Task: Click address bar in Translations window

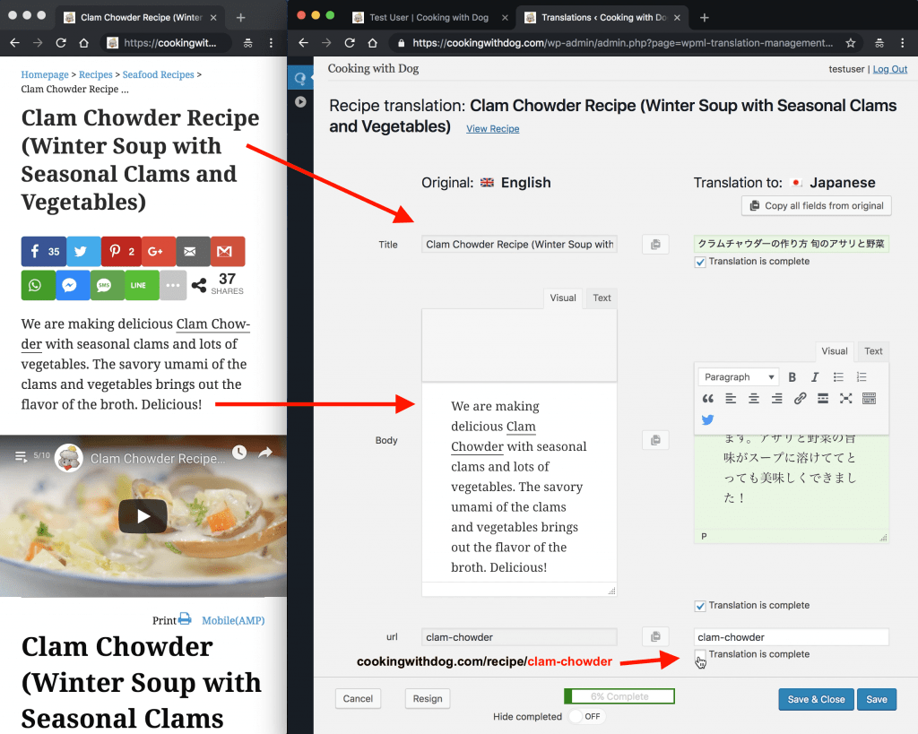Action: point(623,43)
